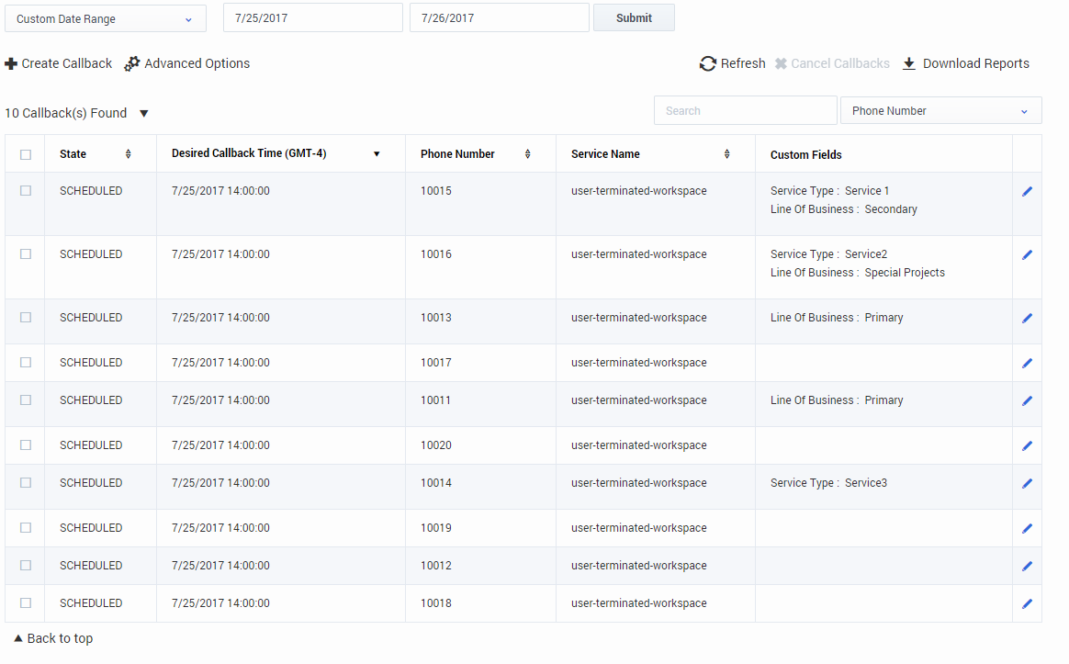Click the Back to top triangle icon
Screen dimensions: 1069x664
coord(18,638)
